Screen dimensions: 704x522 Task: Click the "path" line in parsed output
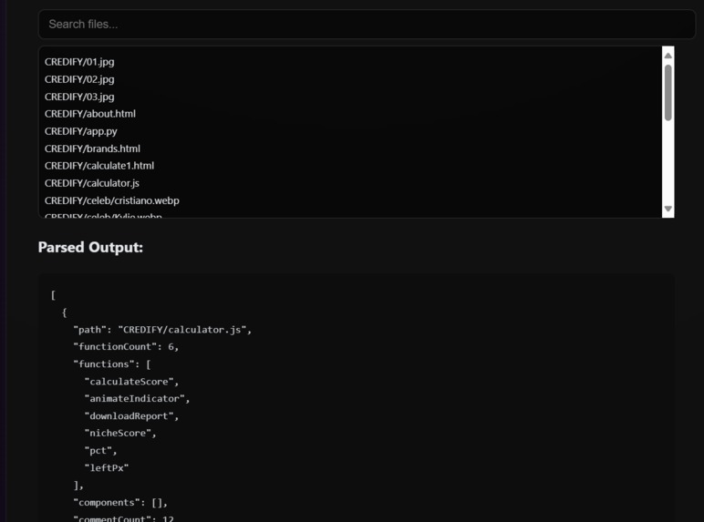[x=162, y=330]
